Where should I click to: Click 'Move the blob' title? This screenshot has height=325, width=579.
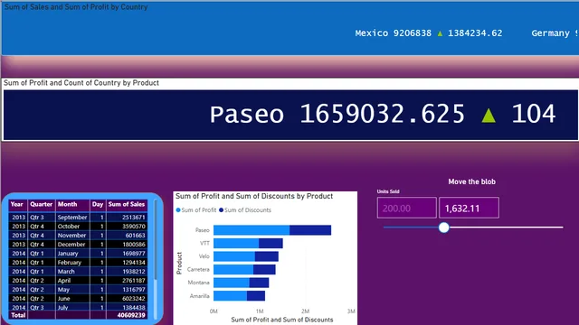471,181
